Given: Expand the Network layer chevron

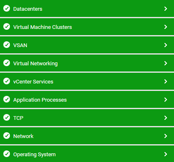Looking at the screenshot, I should click(x=166, y=136).
